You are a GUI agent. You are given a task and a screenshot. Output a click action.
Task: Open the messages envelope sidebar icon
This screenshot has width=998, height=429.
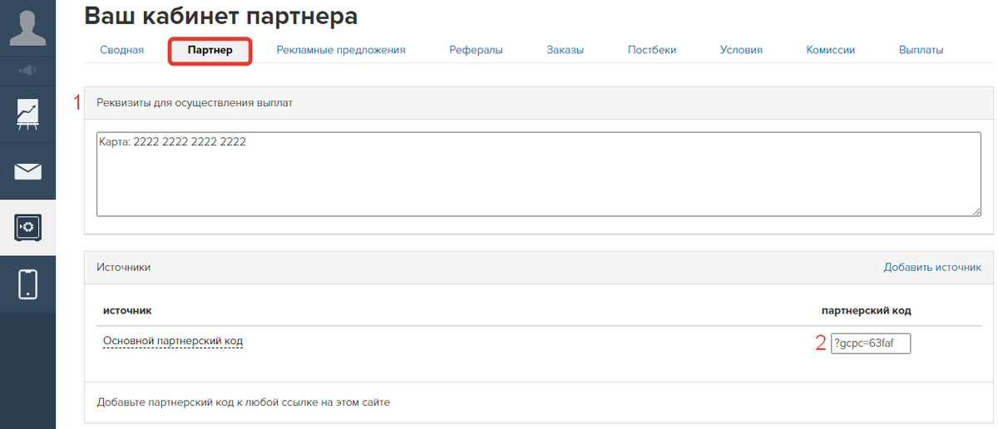coord(27,171)
